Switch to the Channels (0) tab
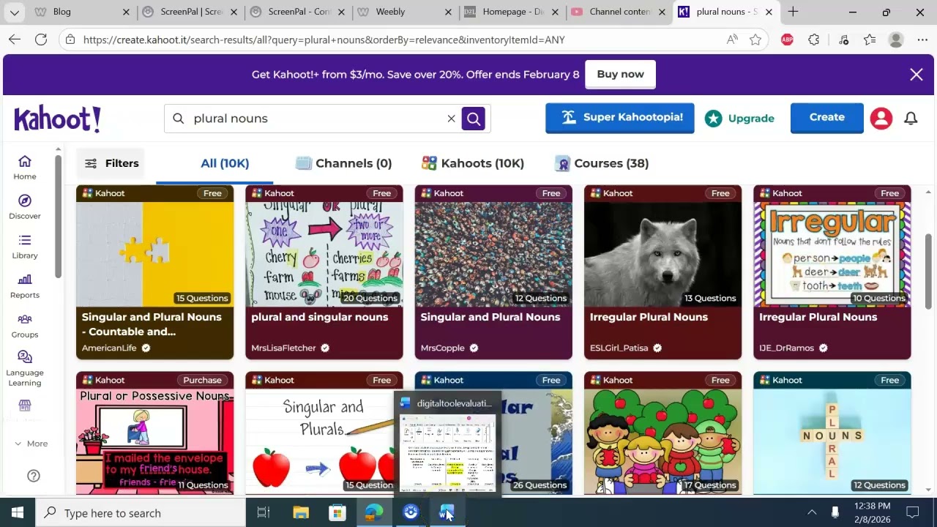The image size is (937, 527). (x=344, y=163)
